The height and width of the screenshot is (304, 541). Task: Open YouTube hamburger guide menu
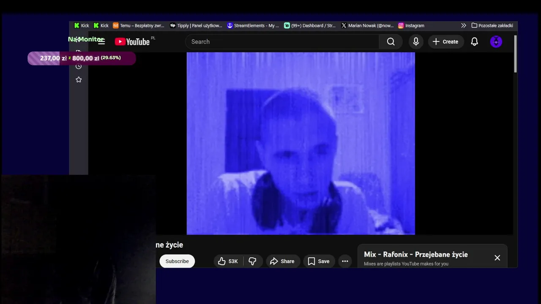point(101,41)
